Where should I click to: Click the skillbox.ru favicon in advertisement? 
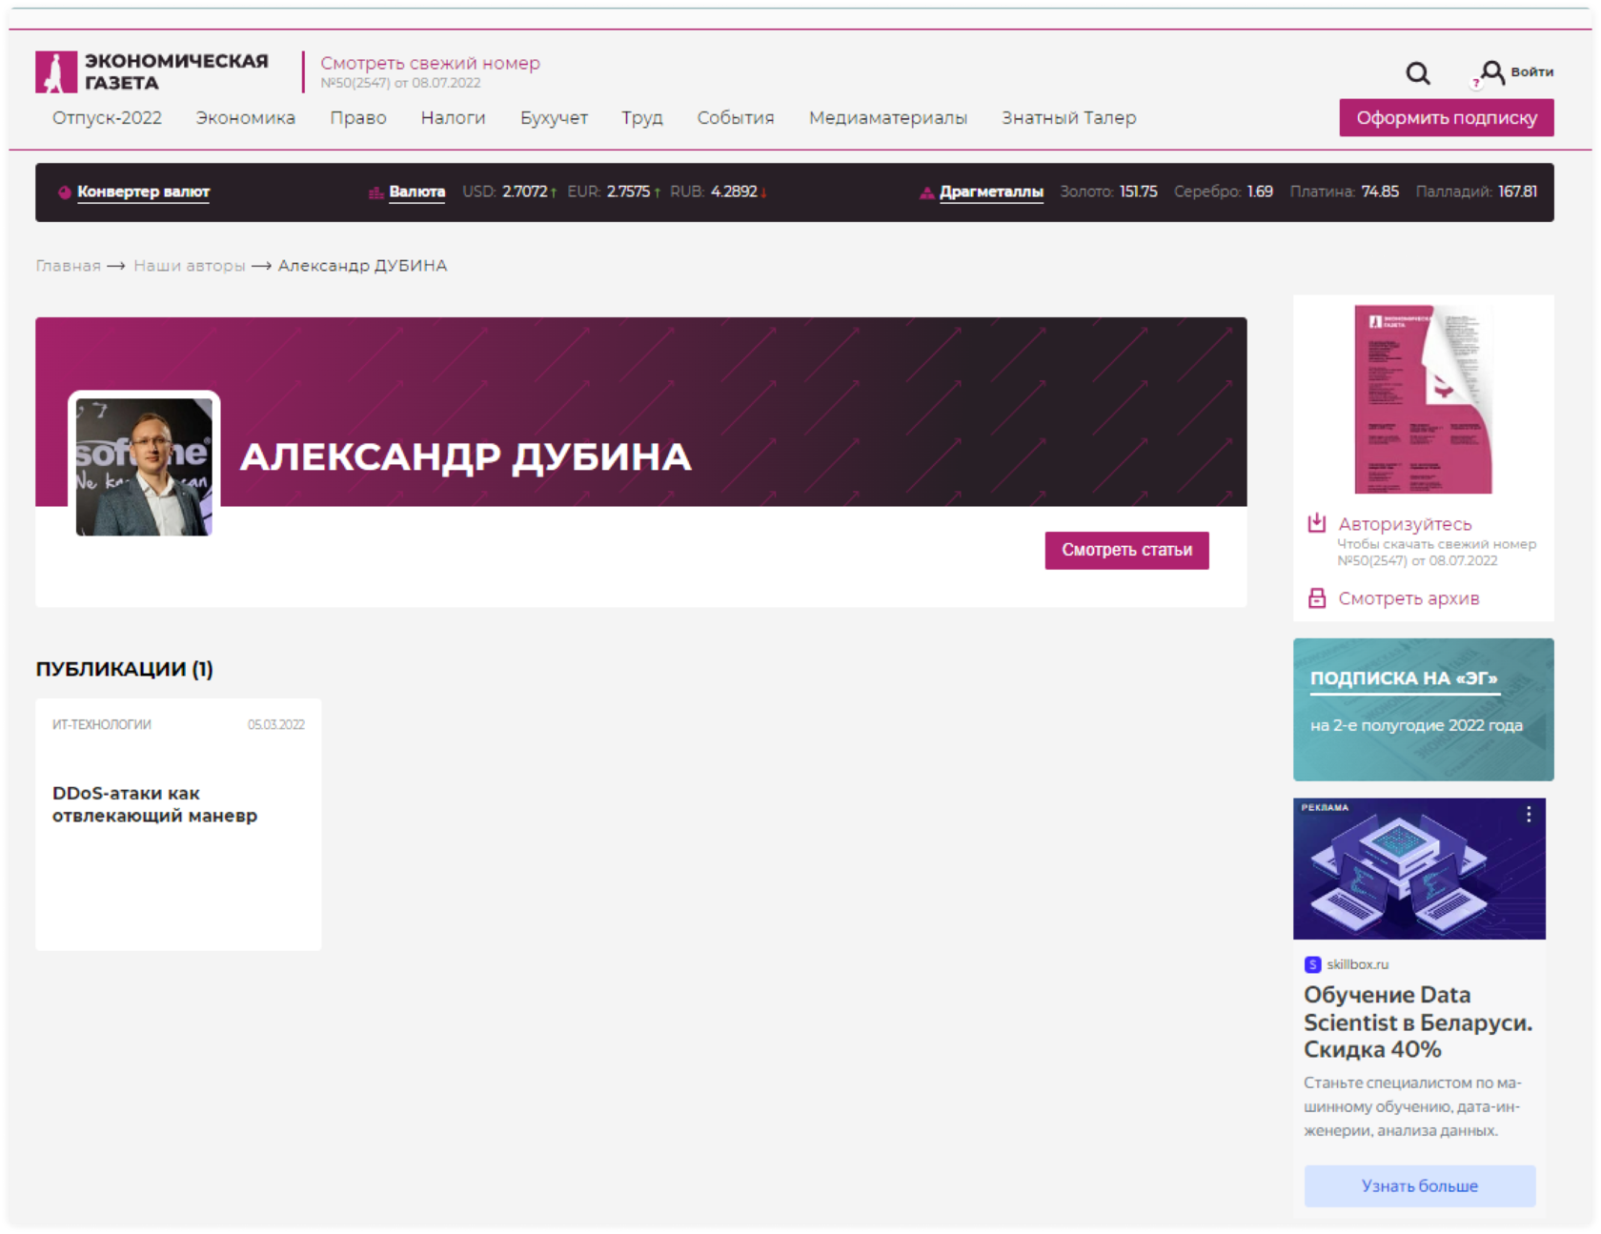click(1312, 964)
